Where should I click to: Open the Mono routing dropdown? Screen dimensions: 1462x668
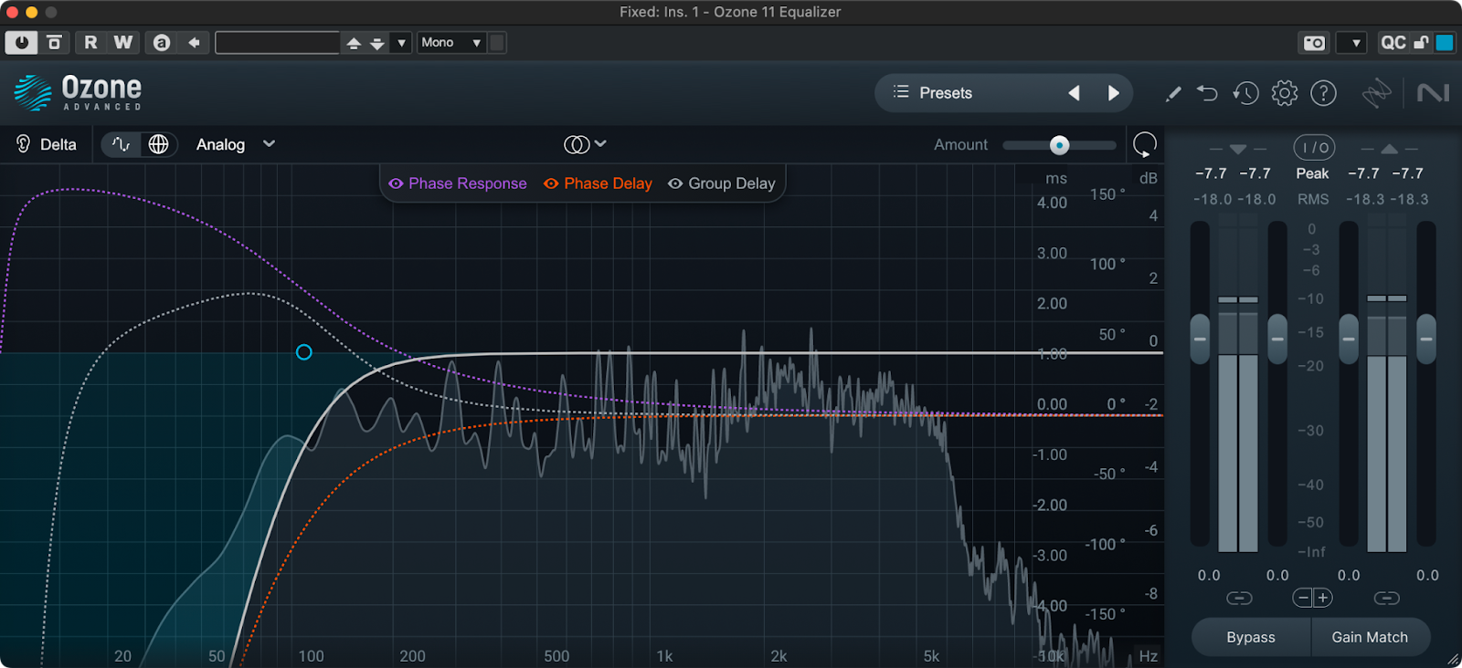(x=451, y=43)
